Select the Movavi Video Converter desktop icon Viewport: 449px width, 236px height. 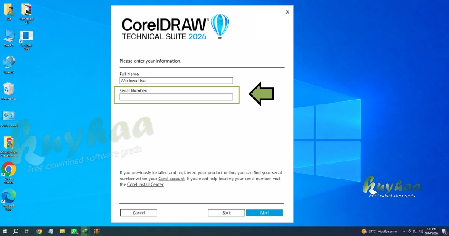coord(9,147)
